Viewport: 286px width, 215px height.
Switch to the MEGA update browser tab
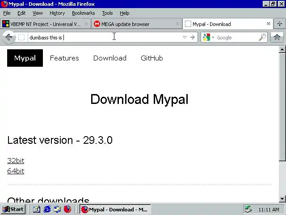tap(136, 24)
